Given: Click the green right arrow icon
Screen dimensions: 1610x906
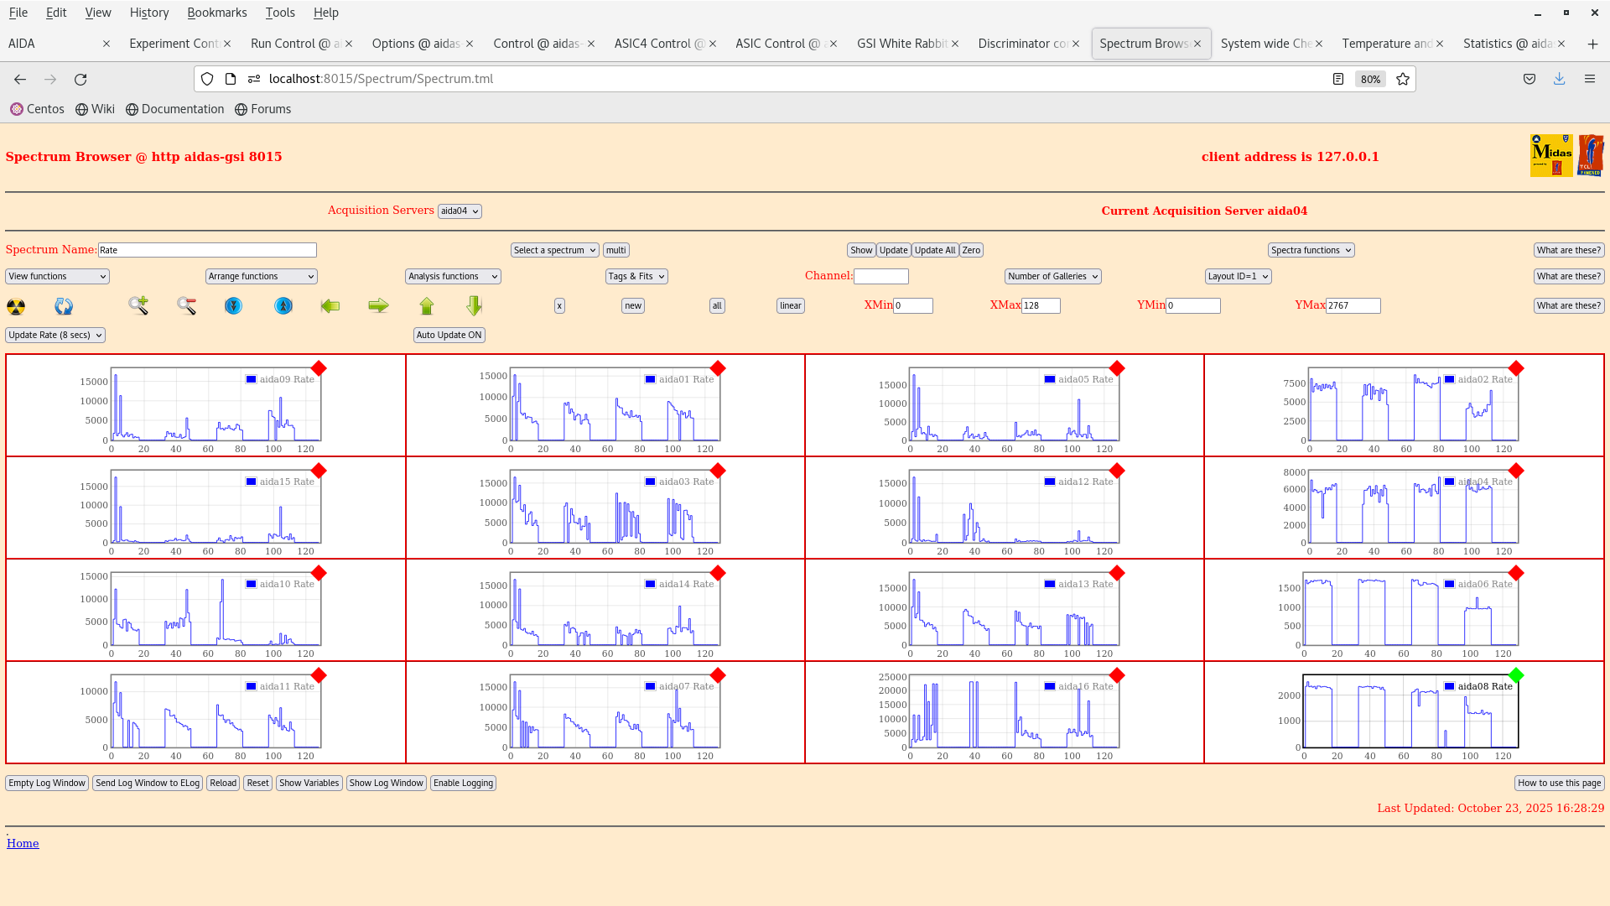Looking at the screenshot, I should point(378,306).
